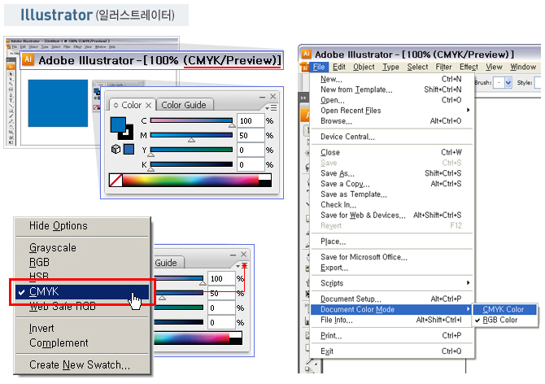The width and height of the screenshot is (545, 384).
Task: Click the K value field in the Color panel
Action: pos(251,164)
